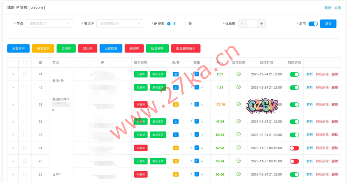This screenshot has width=347, height=182.
Task: Click weight down arrow in row 23
Action: 202,135
